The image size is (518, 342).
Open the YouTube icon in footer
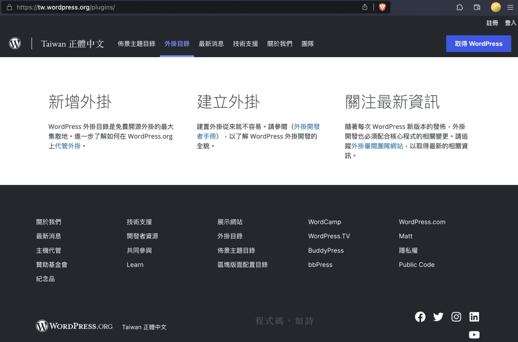474,335
